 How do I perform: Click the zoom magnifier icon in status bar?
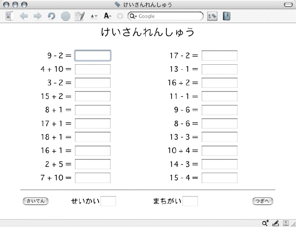pyautogui.click(x=265, y=223)
